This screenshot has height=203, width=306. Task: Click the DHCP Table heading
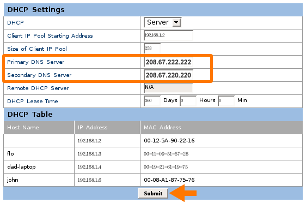tap(30, 115)
